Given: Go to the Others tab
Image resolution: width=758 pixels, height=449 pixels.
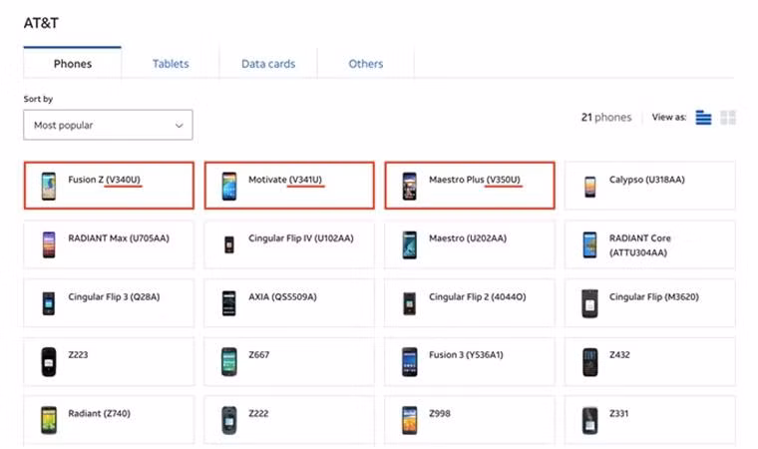Looking at the screenshot, I should click(x=365, y=64).
